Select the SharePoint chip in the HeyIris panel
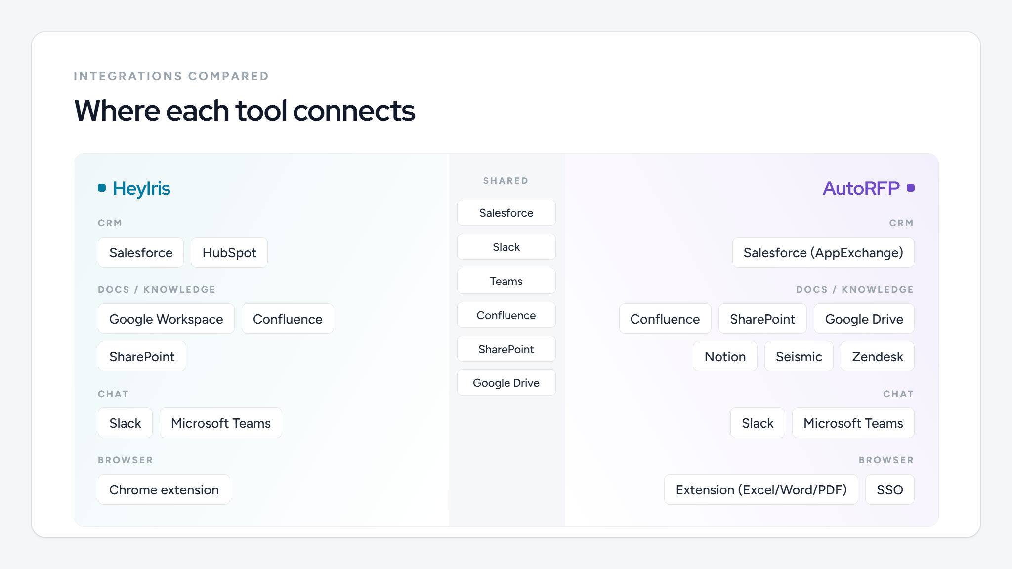Image resolution: width=1012 pixels, height=569 pixels. click(x=142, y=356)
